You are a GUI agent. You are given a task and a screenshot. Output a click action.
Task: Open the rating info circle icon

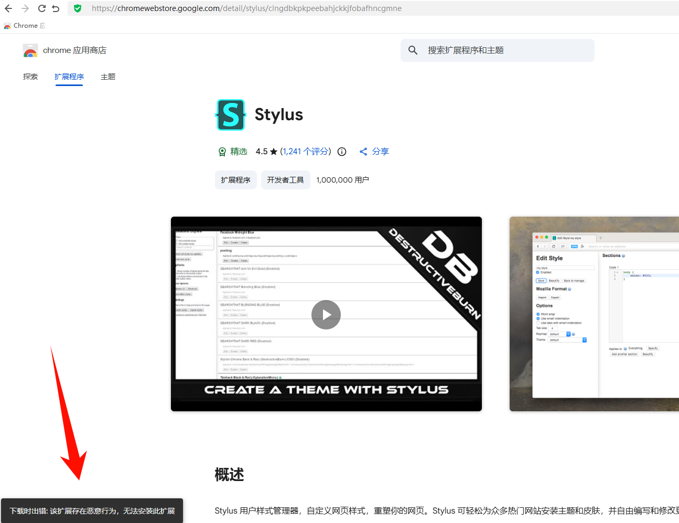point(342,152)
